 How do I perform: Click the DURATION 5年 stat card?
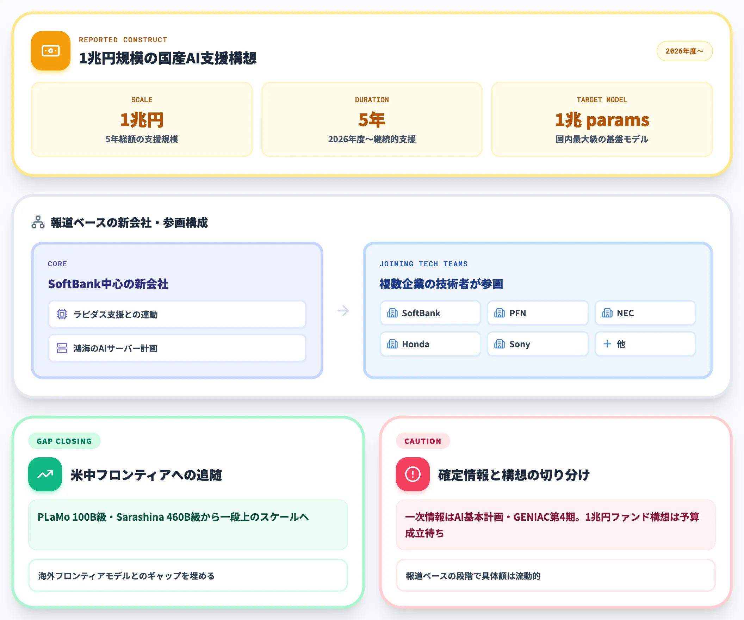[372, 119]
